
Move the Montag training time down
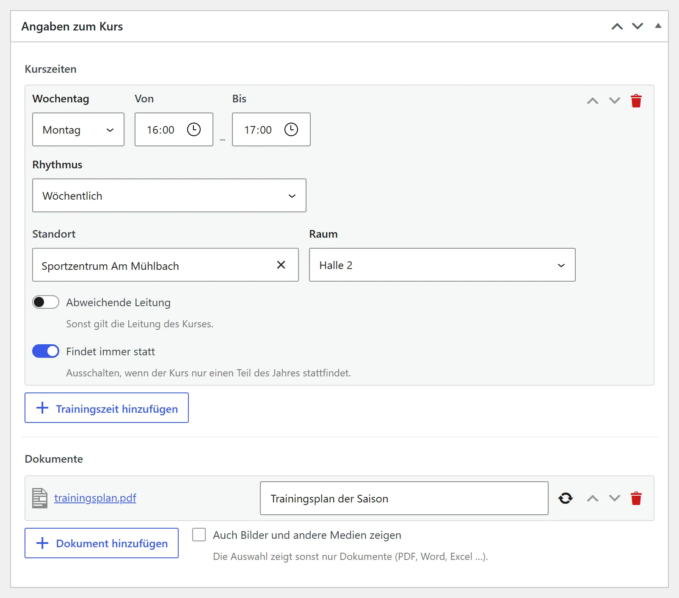pyautogui.click(x=615, y=101)
